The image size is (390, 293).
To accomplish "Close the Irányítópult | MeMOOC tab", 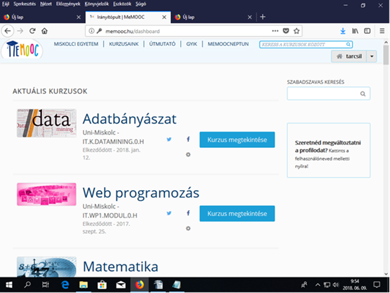I will tap(164, 17).
